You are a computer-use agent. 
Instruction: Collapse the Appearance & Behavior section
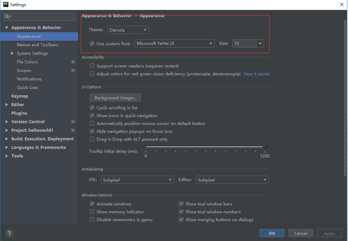(x=7, y=27)
